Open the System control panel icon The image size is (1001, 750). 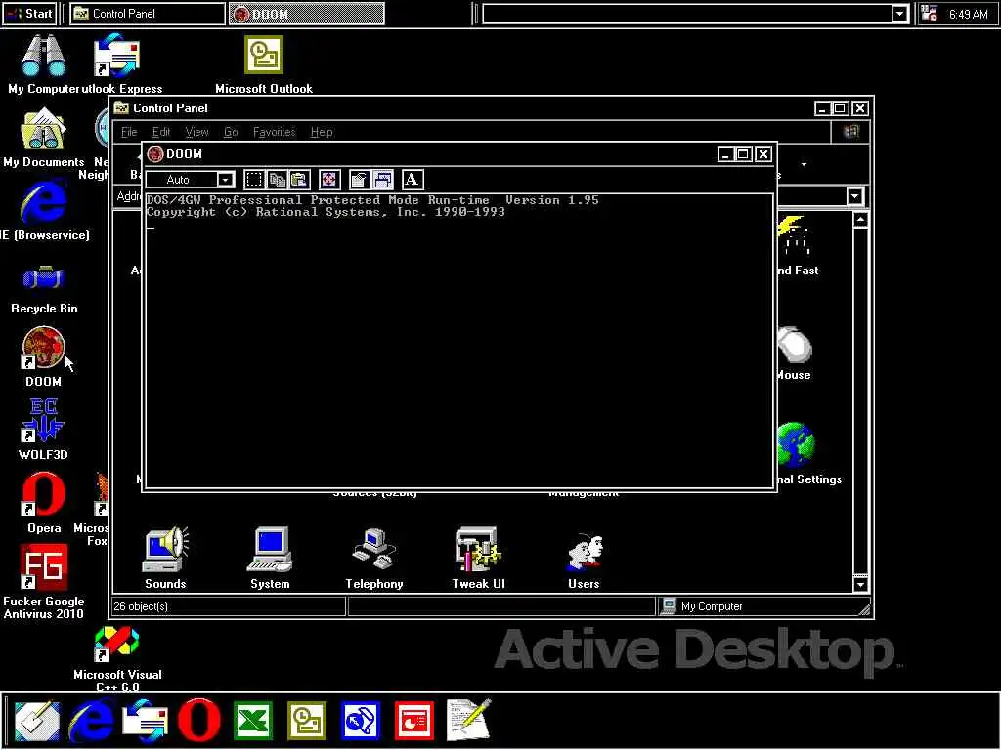click(270, 558)
